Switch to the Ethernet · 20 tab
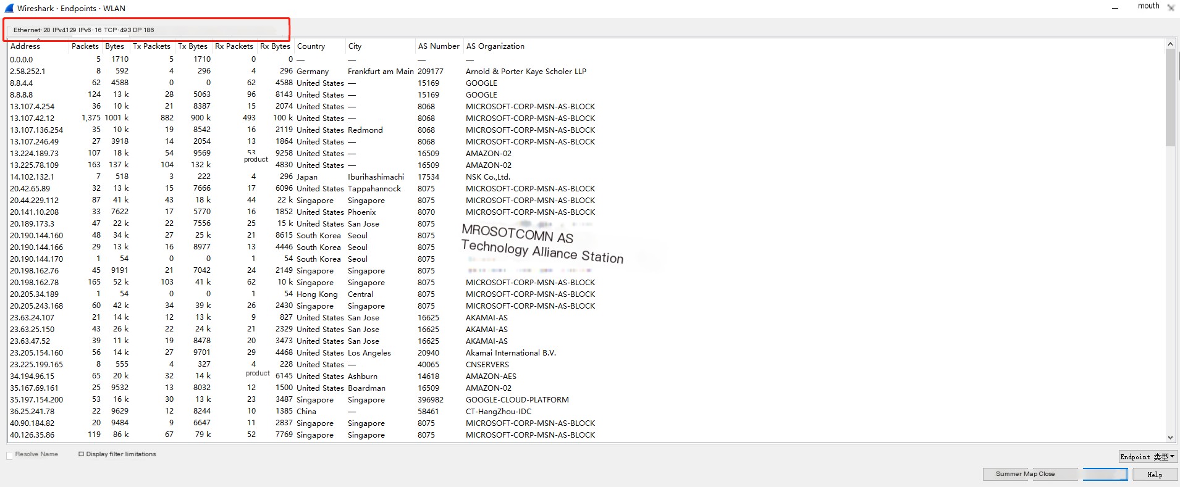Viewport: 1180px width, 487px height. (32, 30)
